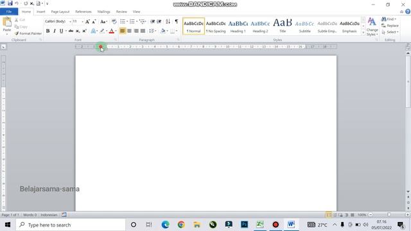Click Windows Start button
The image size is (411, 231).
[x=8, y=225]
